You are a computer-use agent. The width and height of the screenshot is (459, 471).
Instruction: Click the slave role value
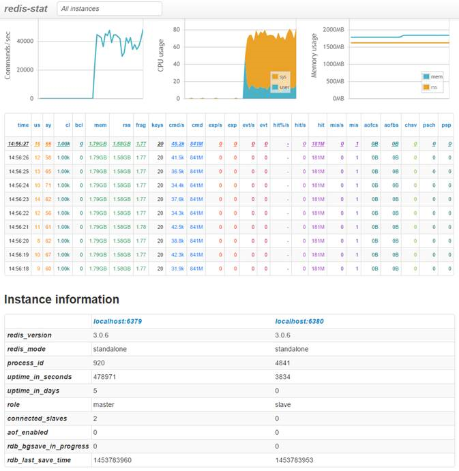[283, 405]
